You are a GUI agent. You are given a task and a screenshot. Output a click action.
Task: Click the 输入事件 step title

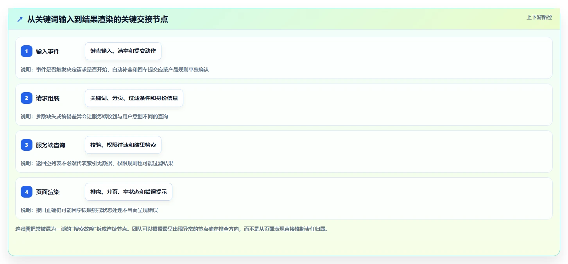point(48,51)
